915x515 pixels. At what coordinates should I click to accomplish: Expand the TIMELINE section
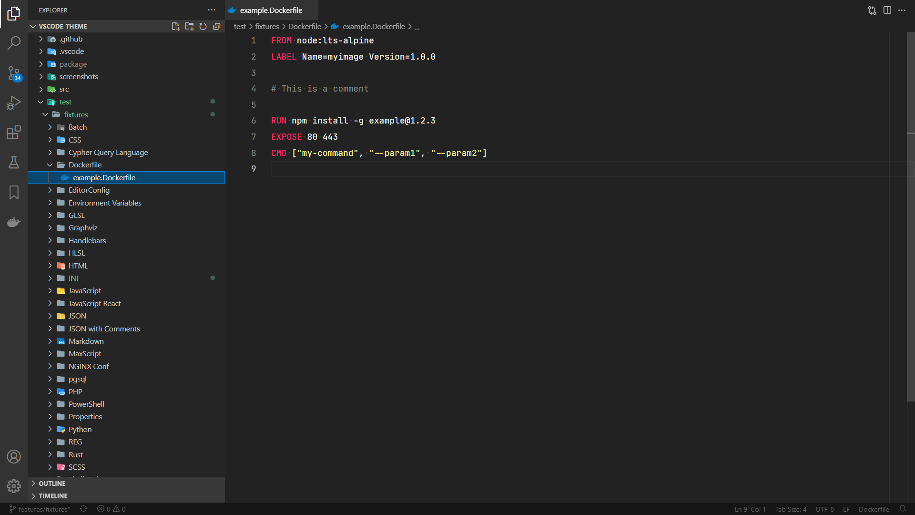[53, 496]
